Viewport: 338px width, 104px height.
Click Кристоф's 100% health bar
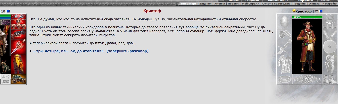[x=307, y=17]
